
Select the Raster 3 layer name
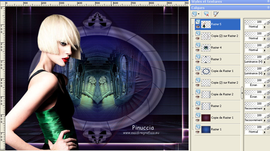pos(216,59)
